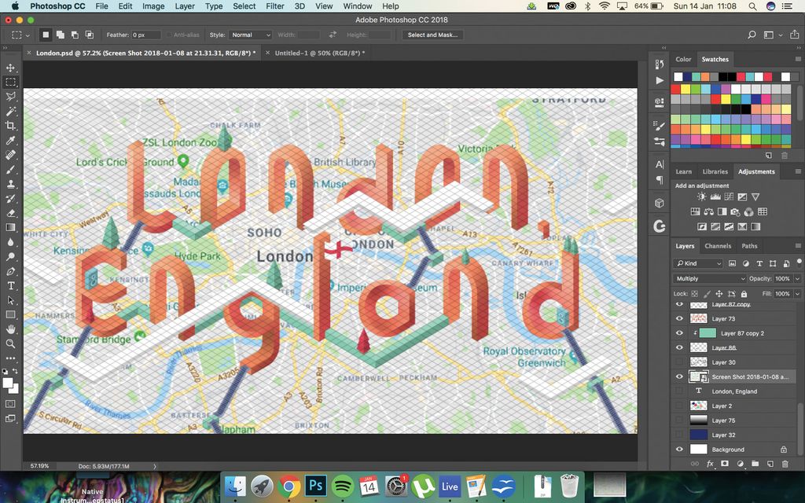Add a layer mask
Image resolution: width=805 pixels, height=503 pixels.
[x=724, y=464]
